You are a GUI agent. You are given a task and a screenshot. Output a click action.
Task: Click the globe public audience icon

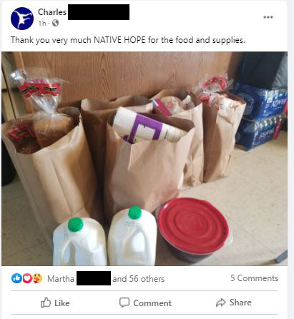[55, 23]
